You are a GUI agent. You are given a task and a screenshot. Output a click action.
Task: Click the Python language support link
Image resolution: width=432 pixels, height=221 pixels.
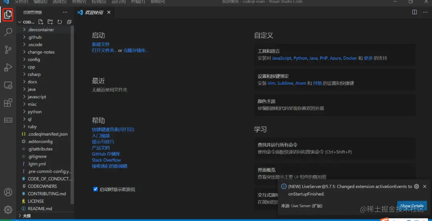300,58
